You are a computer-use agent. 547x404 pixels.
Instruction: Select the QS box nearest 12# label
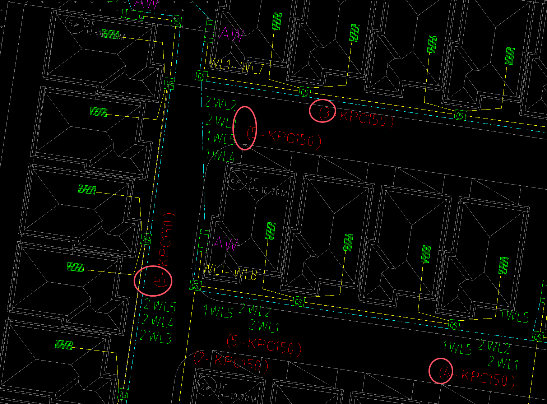[123, 394]
